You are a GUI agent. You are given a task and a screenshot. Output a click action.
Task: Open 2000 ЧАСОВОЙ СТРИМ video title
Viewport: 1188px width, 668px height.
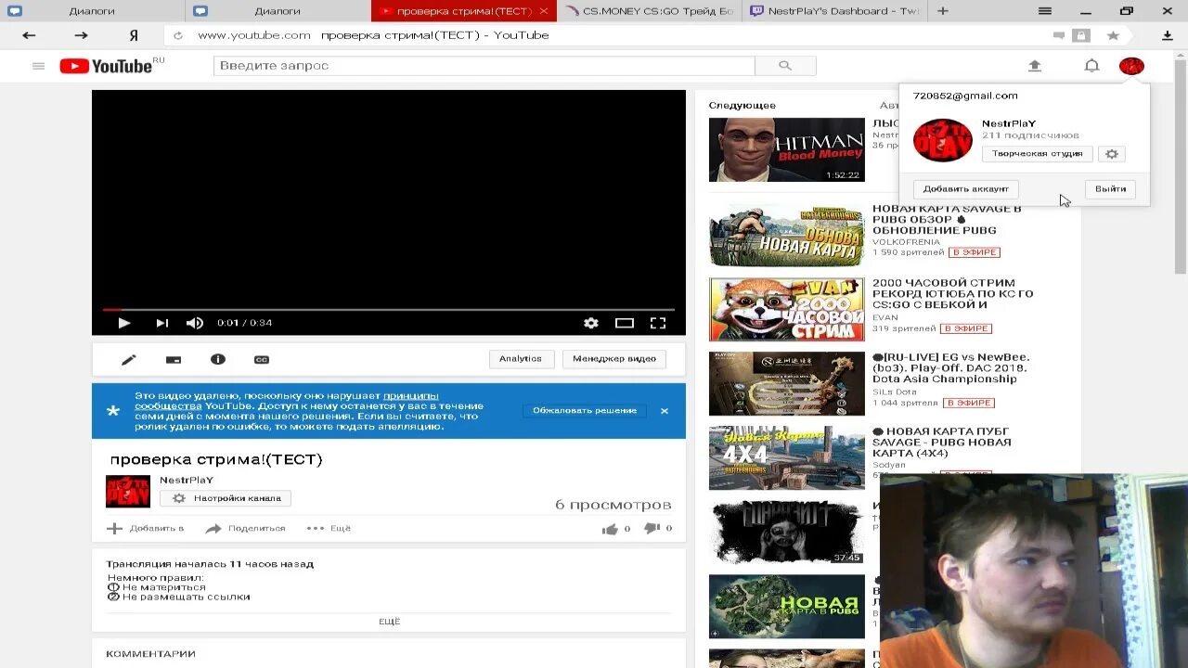click(953, 294)
